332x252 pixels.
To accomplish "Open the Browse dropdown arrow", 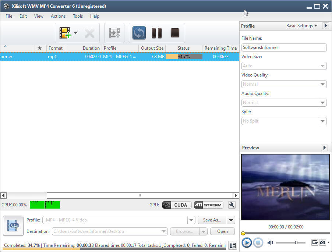I will tap(203, 231).
